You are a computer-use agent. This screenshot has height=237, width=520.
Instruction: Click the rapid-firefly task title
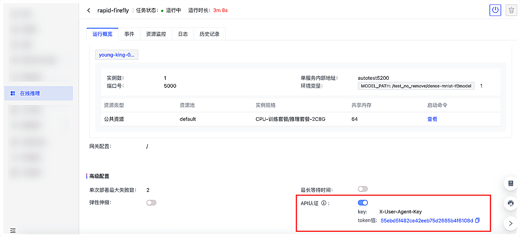(113, 10)
